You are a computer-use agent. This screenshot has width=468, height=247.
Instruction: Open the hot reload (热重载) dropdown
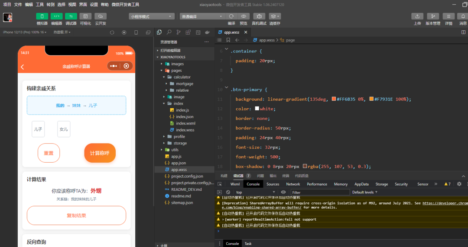coord(62,32)
